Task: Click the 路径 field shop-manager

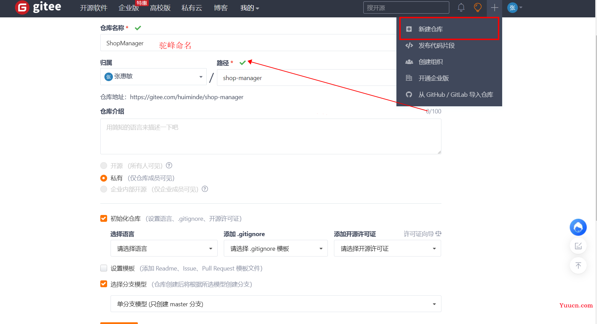Action: (x=307, y=78)
